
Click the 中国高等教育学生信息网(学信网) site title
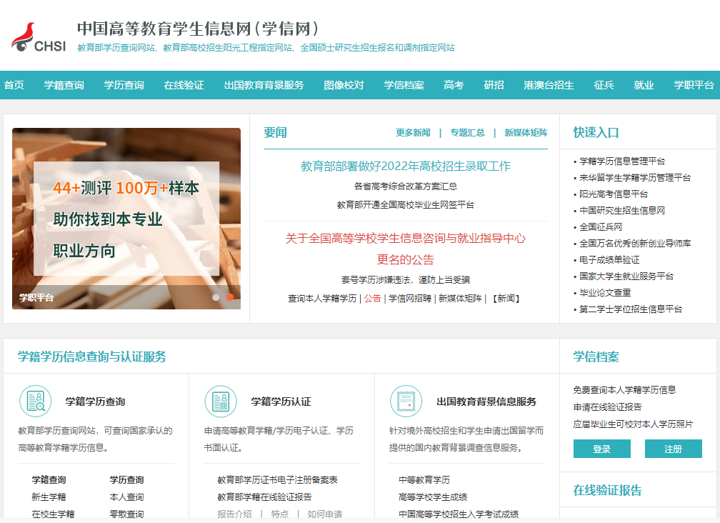(198, 29)
